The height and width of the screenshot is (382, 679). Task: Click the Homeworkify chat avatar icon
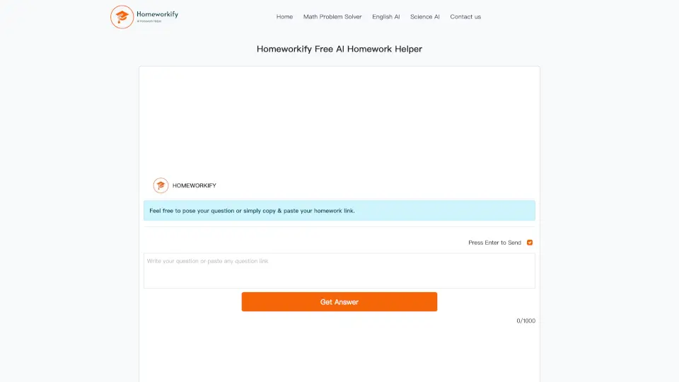[161, 185]
